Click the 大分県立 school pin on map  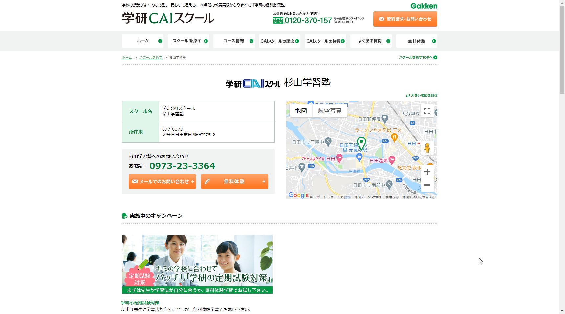[x=435, y=113]
